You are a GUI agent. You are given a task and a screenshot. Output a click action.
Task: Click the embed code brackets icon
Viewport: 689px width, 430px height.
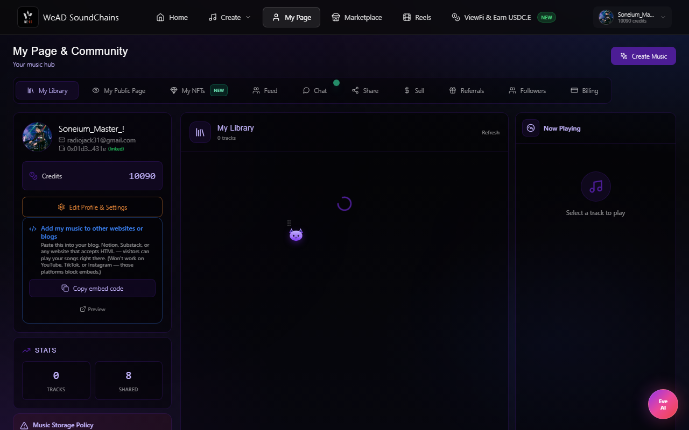[33, 228]
